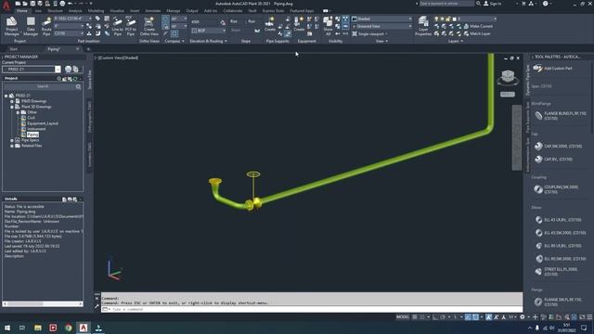Open Layer Properties

pos(423,26)
